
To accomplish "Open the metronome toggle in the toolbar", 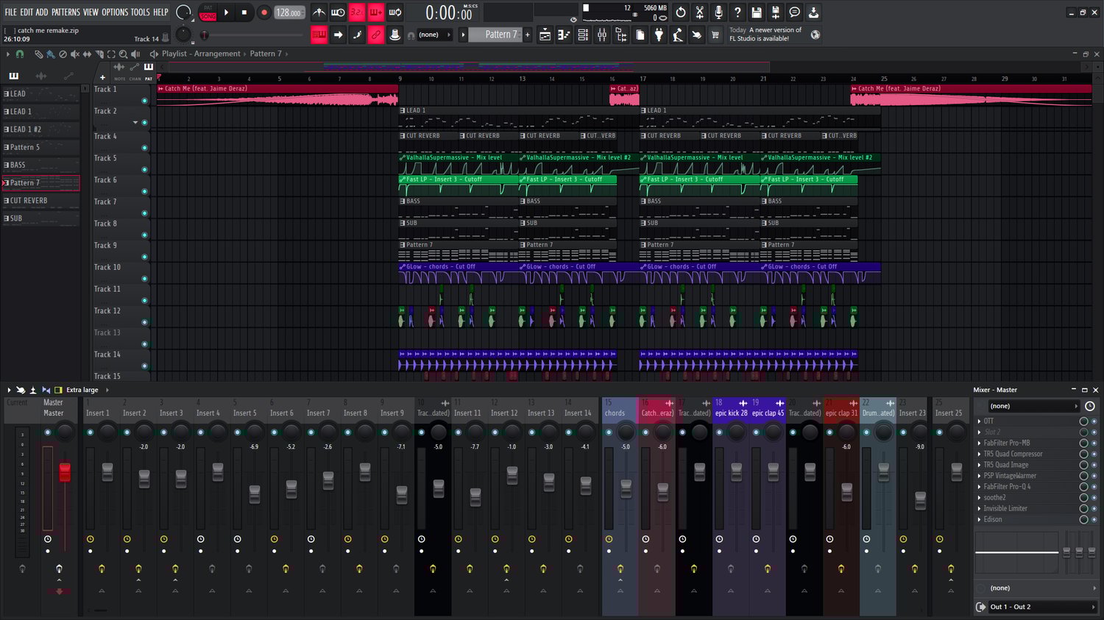I will (319, 13).
